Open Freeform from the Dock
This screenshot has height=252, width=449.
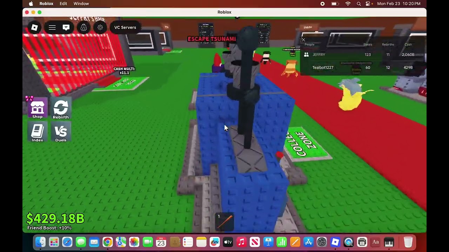215,242
